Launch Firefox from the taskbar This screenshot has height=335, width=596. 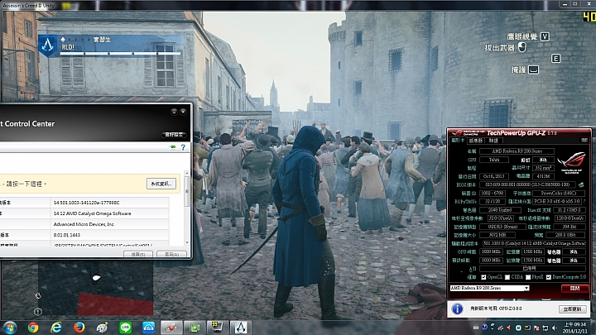point(79,328)
